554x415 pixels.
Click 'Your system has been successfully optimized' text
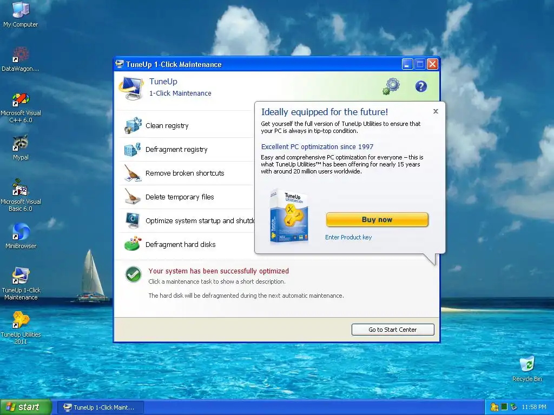pos(219,271)
